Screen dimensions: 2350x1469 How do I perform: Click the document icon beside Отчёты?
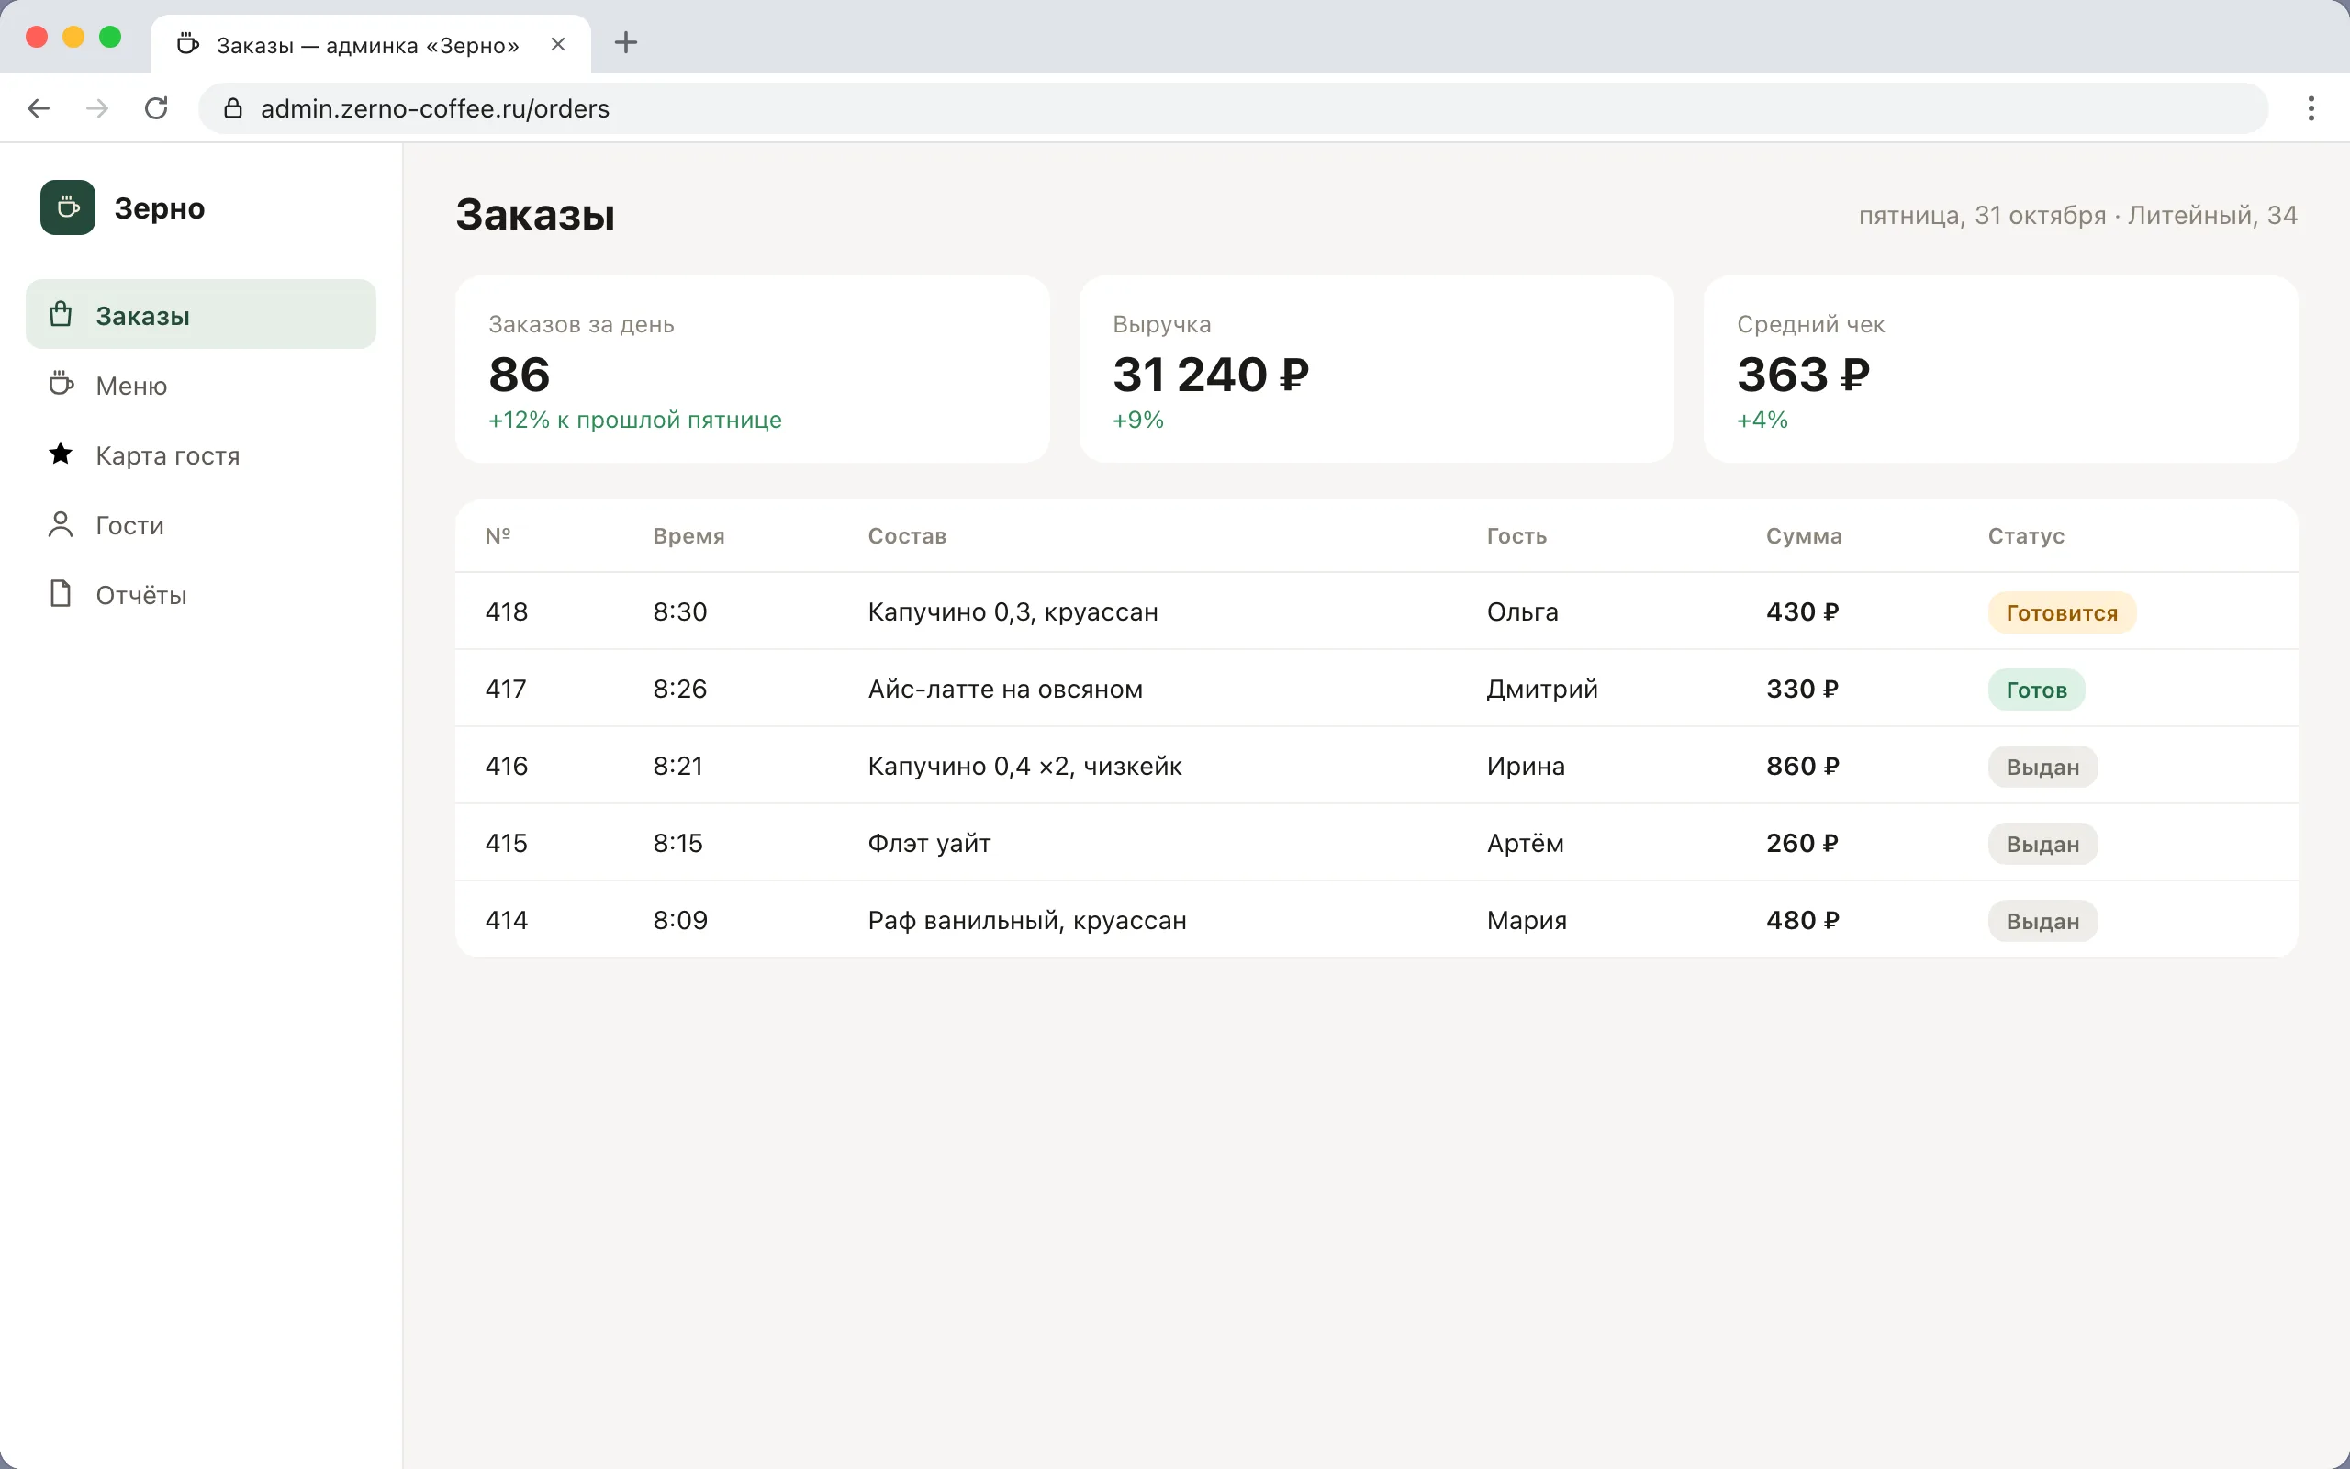pos(61,594)
